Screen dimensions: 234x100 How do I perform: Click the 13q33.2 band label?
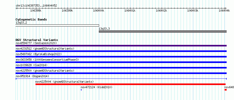pyautogui.click(x=21, y=23)
